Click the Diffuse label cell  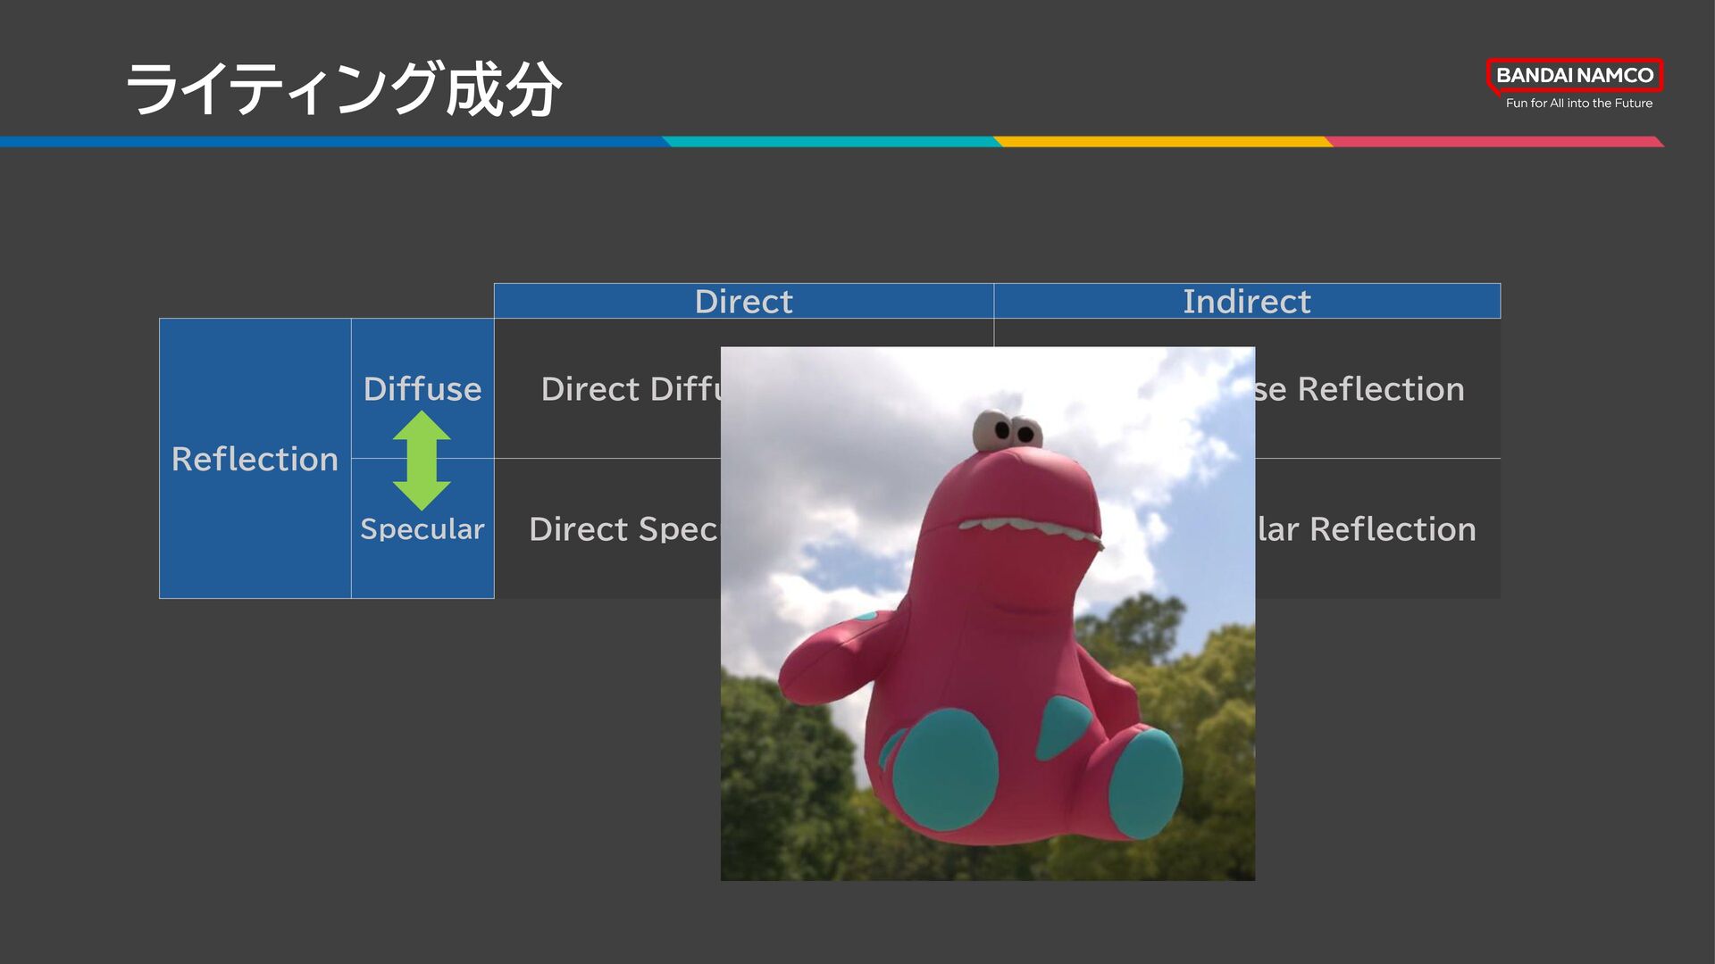[x=422, y=389]
